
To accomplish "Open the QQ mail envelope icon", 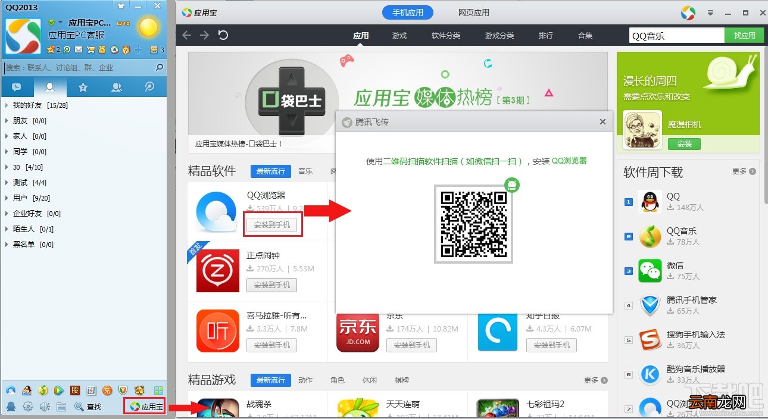I will (x=79, y=49).
